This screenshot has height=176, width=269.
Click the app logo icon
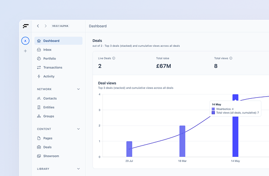[26, 26]
